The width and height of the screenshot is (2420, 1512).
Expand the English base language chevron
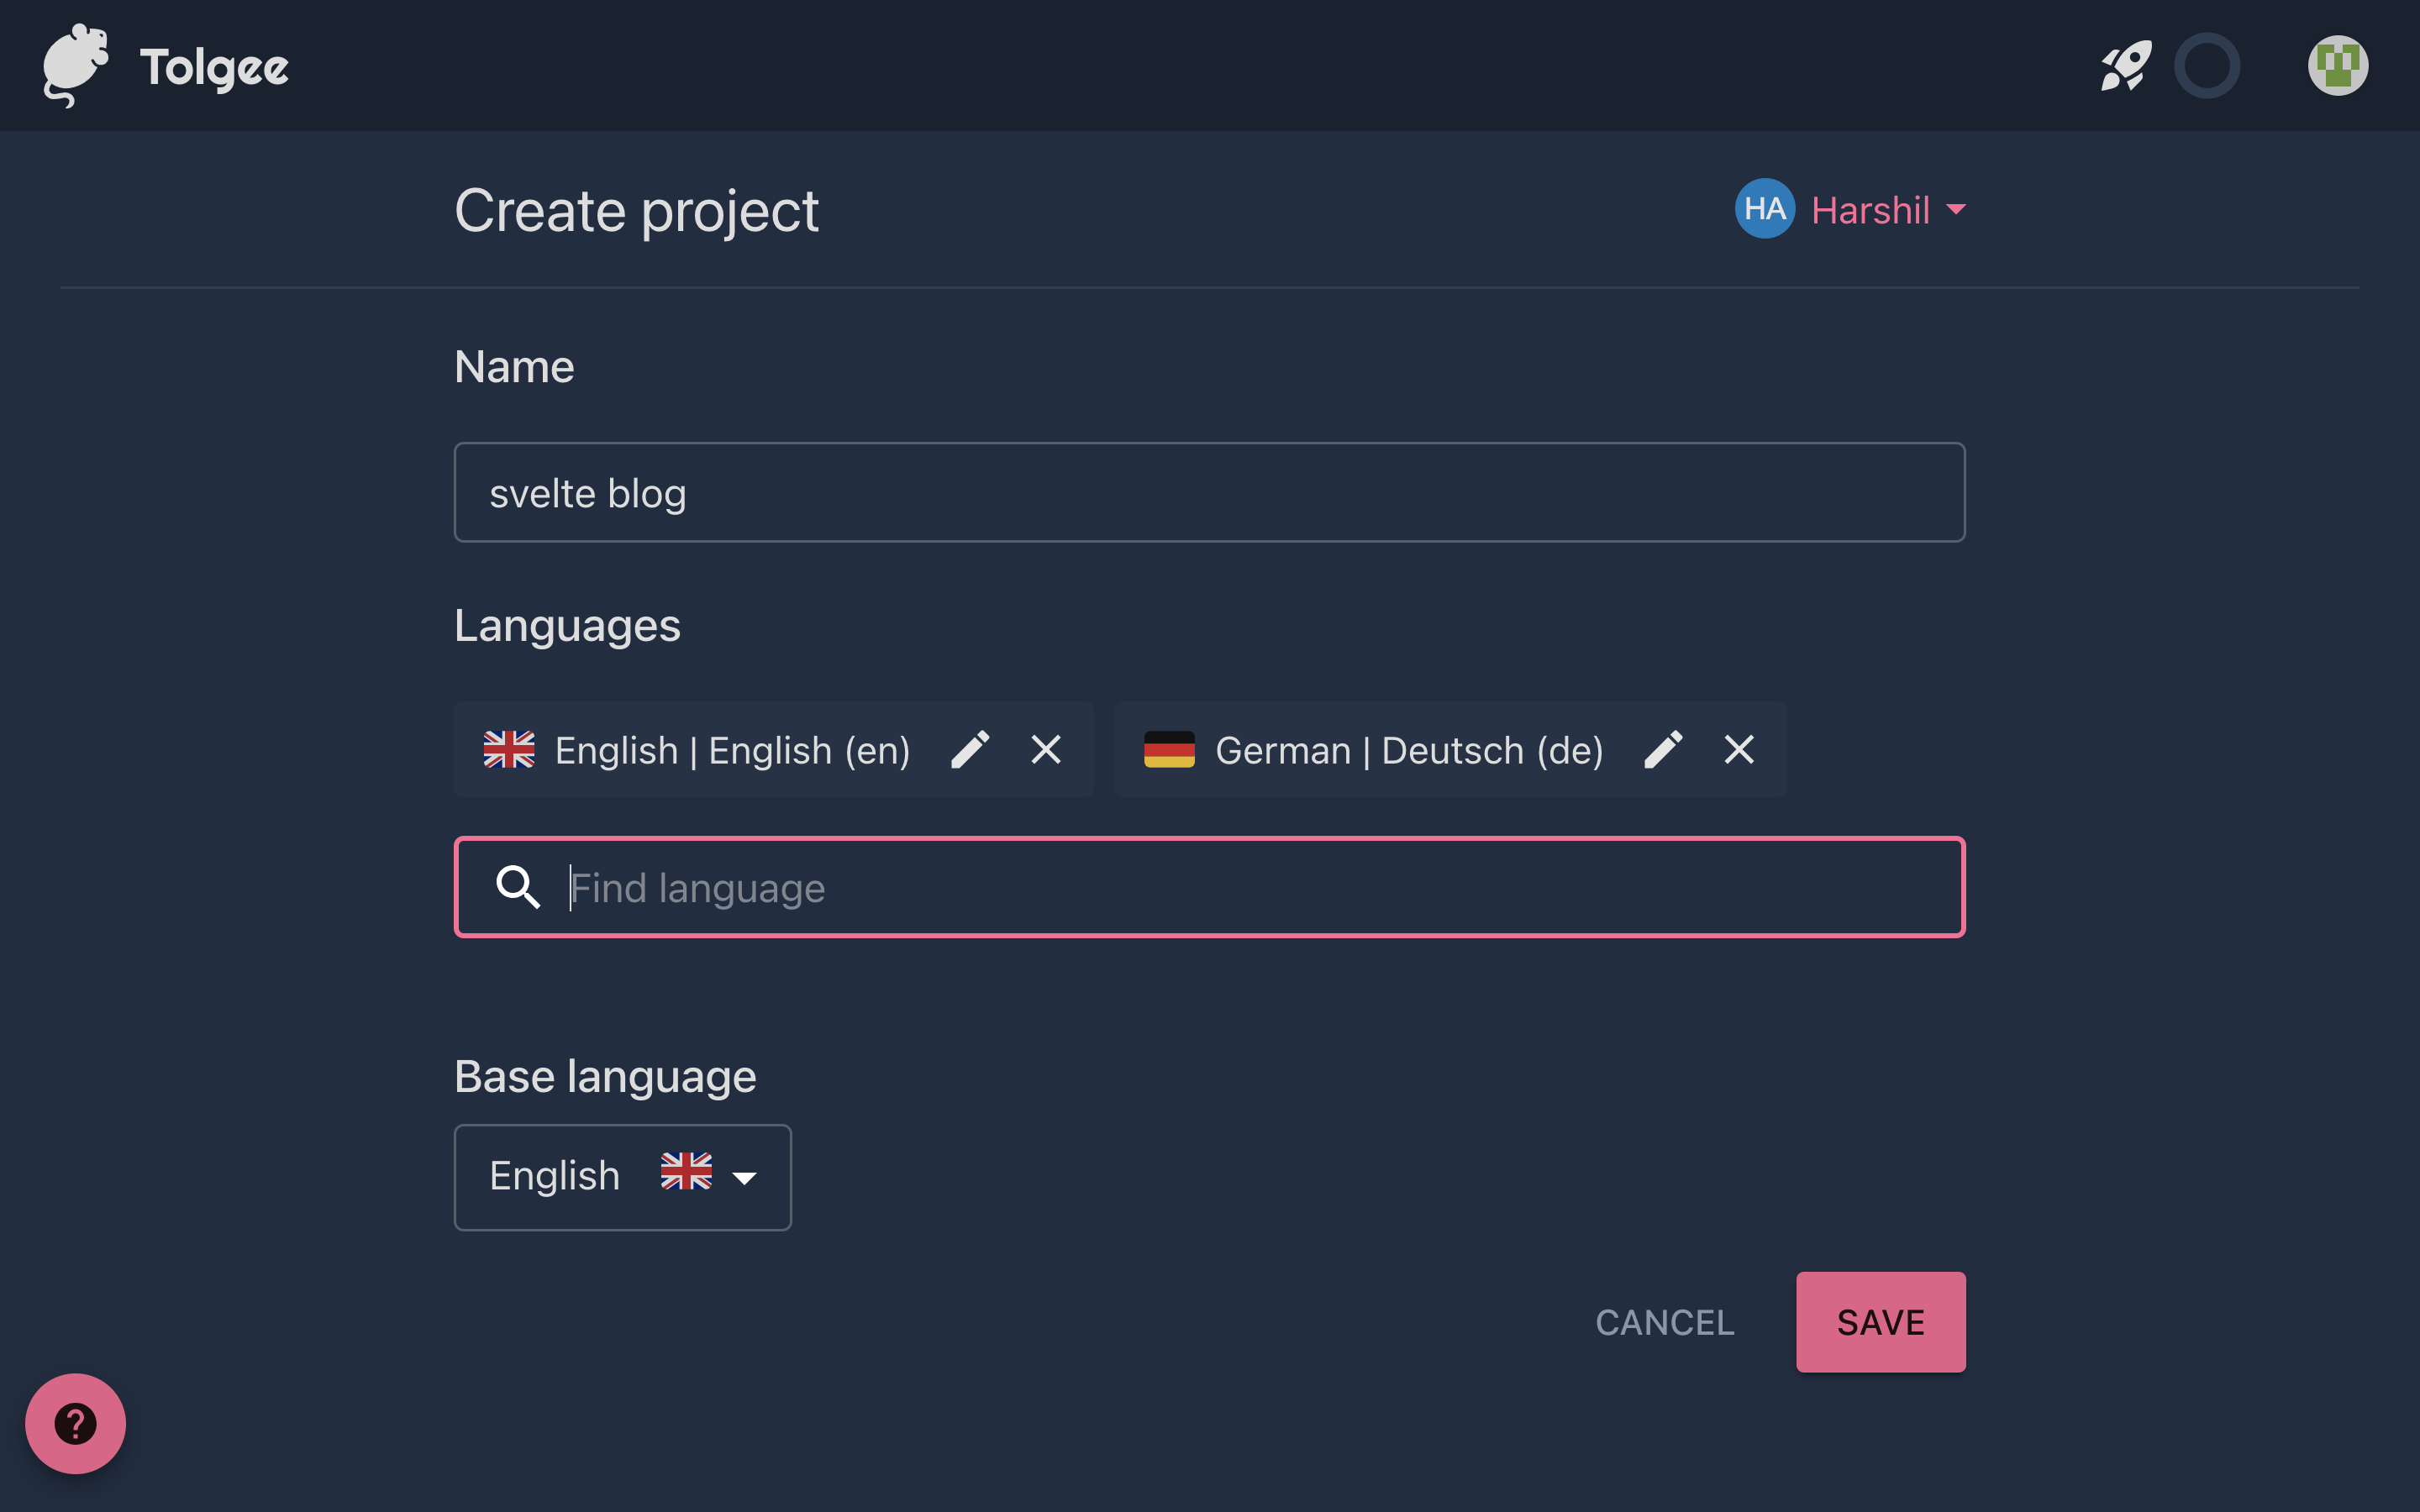pyautogui.click(x=746, y=1178)
